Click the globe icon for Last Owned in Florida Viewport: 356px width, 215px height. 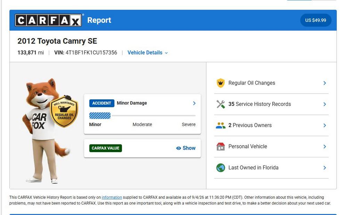(x=220, y=168)
